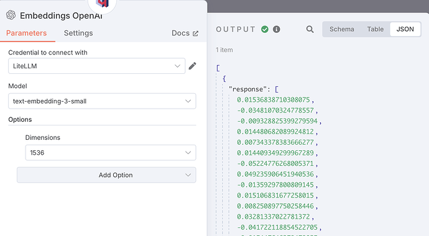Click the output info icon

(277, 29)
